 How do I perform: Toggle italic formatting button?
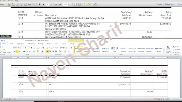tap(17, 51)
